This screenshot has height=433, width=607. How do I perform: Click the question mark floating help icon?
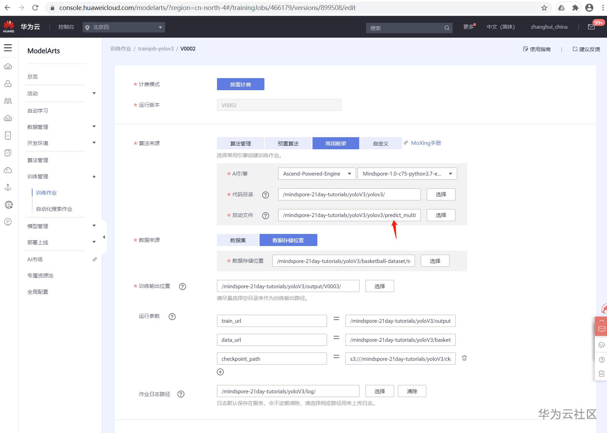click(x=602, y=360)
